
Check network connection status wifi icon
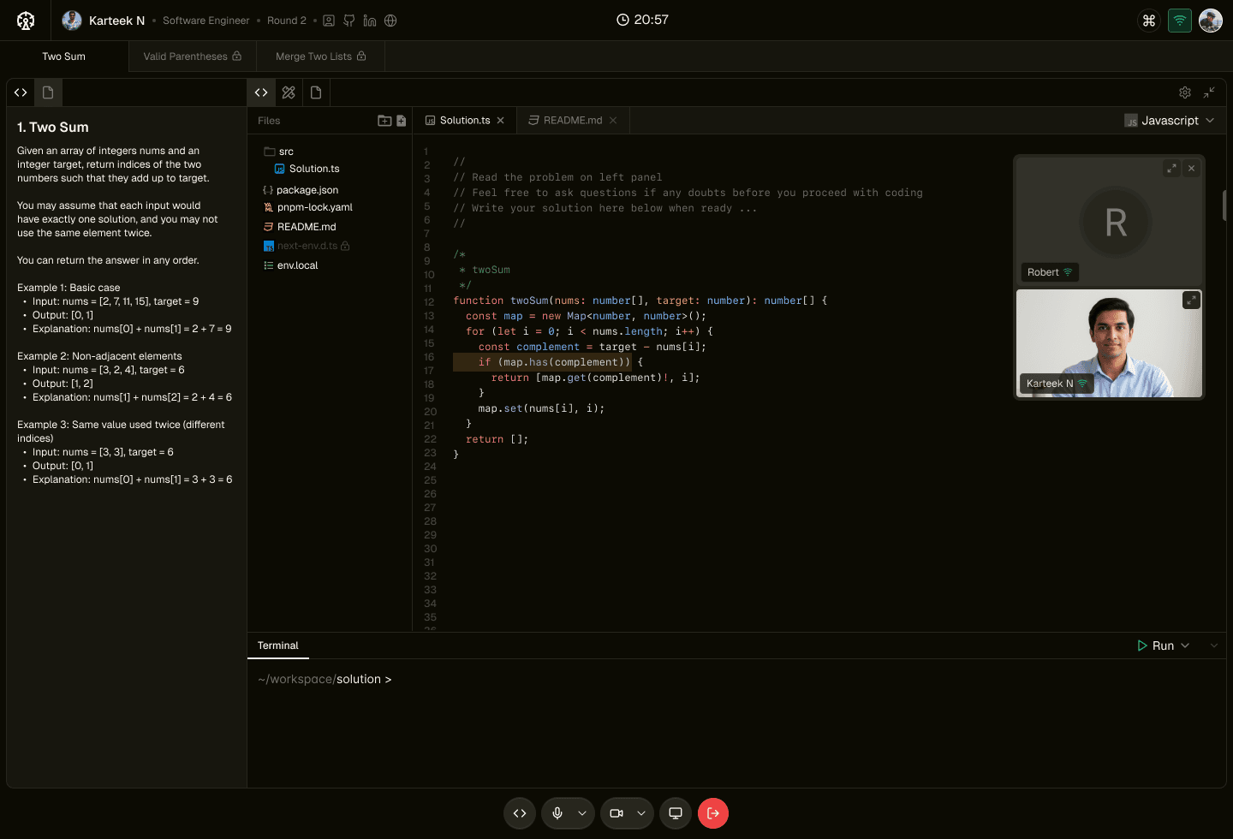point(1180,21)
